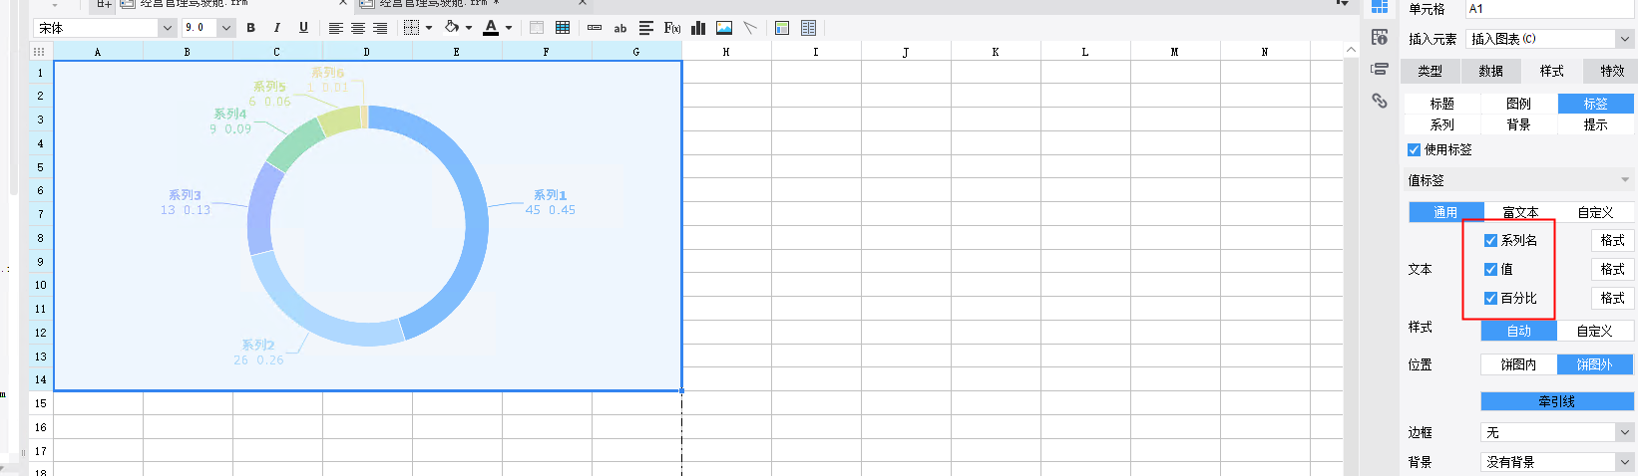This screenshot has width=1638, height=476.
Task: Switch to the 特效 tab
Action: point(1612,72)
